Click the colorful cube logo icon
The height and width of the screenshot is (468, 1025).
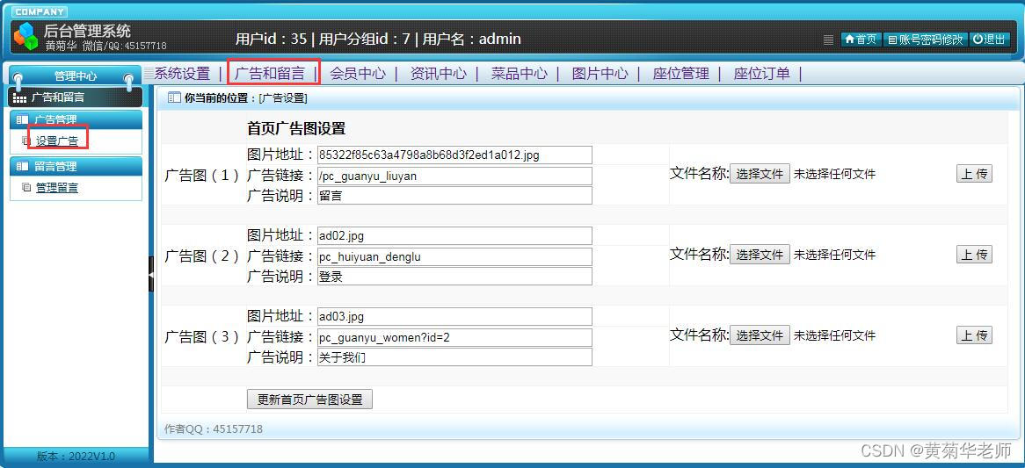click(x=26, y=36)
